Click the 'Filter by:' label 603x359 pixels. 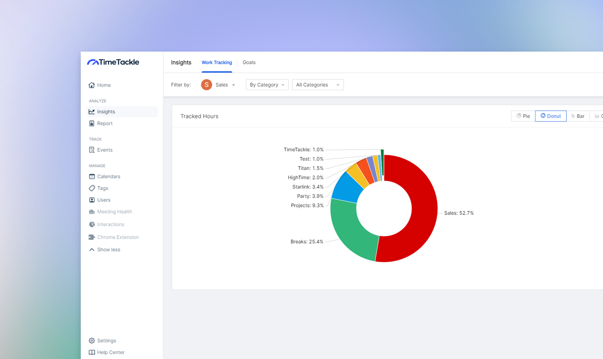(x=181, y=85)
